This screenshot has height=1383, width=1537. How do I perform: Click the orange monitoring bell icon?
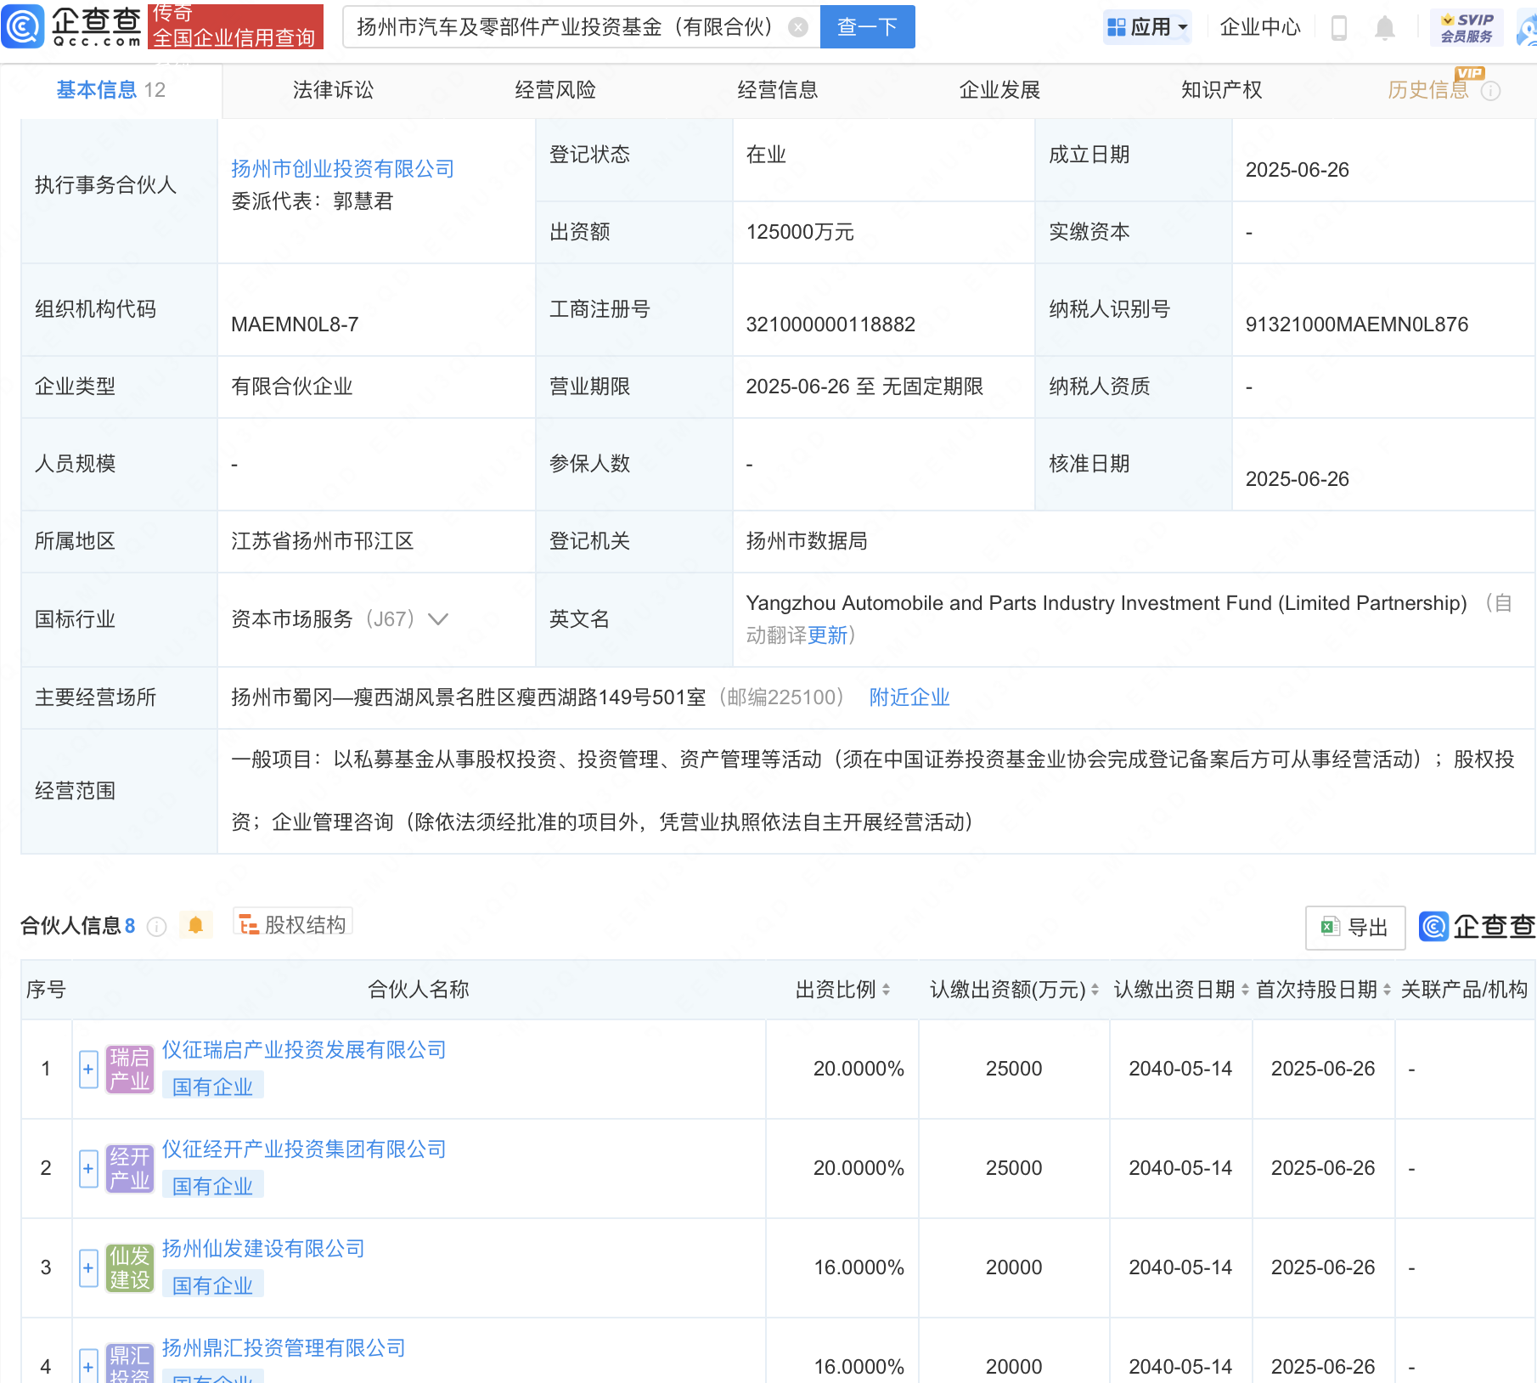[196, 924]
